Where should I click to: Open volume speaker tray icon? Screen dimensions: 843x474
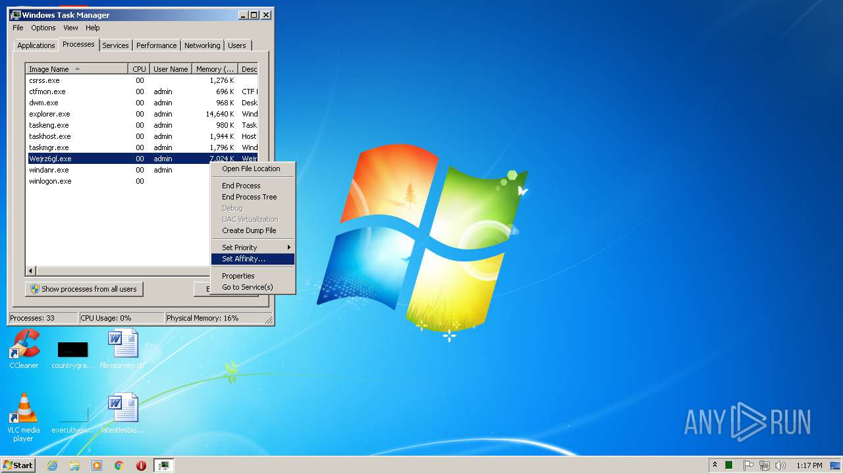[x=780, y=465]
